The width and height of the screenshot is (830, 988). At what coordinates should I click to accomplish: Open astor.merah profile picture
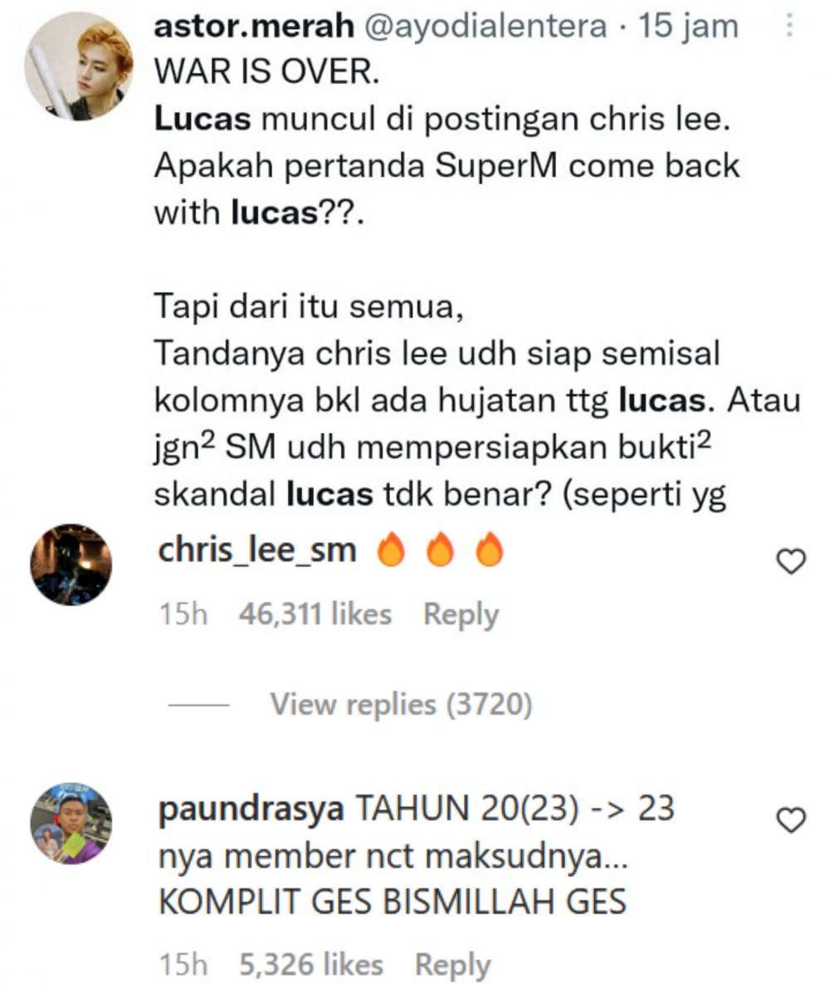click(x=80, y=66)
